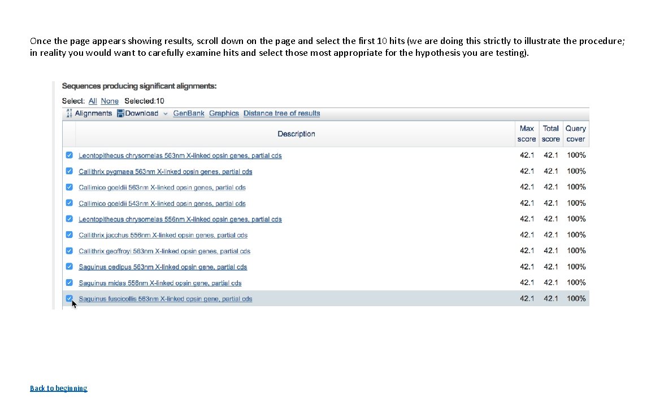
Task: Expand the Download dropdown menu
Action: [x=166, y=113]
